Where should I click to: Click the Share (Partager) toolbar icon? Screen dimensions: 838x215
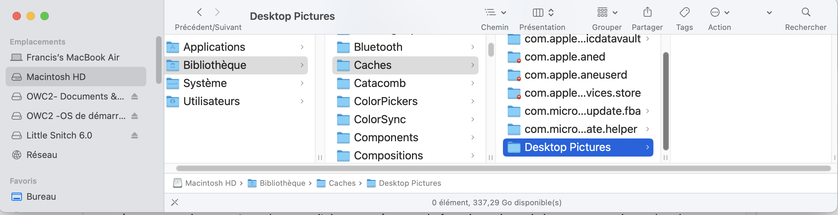pyautogui.click(x=647, y=13)
